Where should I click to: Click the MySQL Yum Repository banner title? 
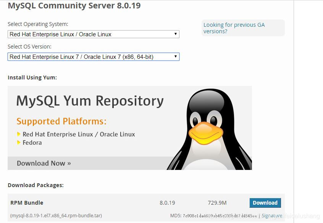pos(90,102)
